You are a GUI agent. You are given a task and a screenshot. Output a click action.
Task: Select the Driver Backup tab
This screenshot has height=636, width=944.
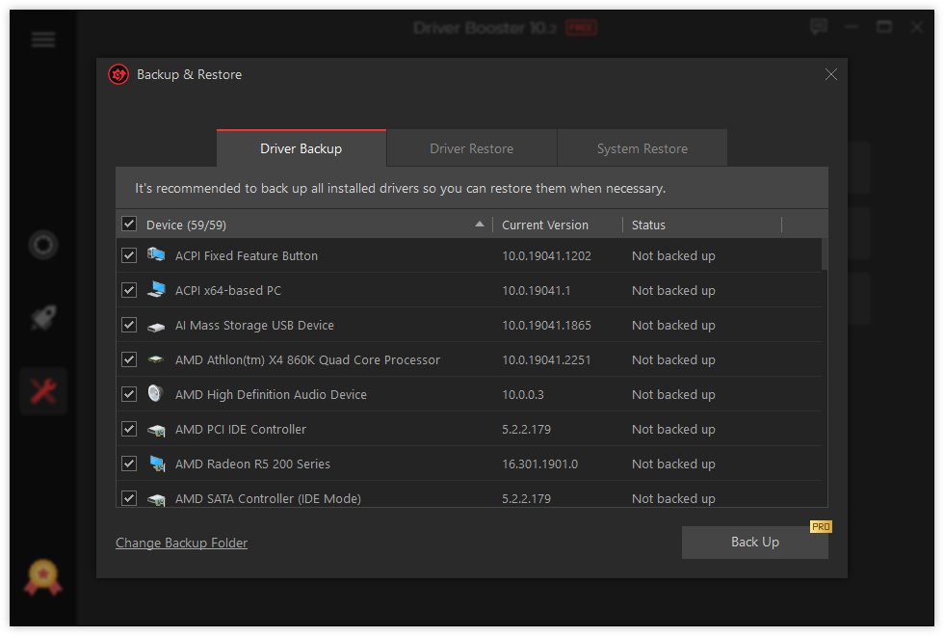[301, 148]
